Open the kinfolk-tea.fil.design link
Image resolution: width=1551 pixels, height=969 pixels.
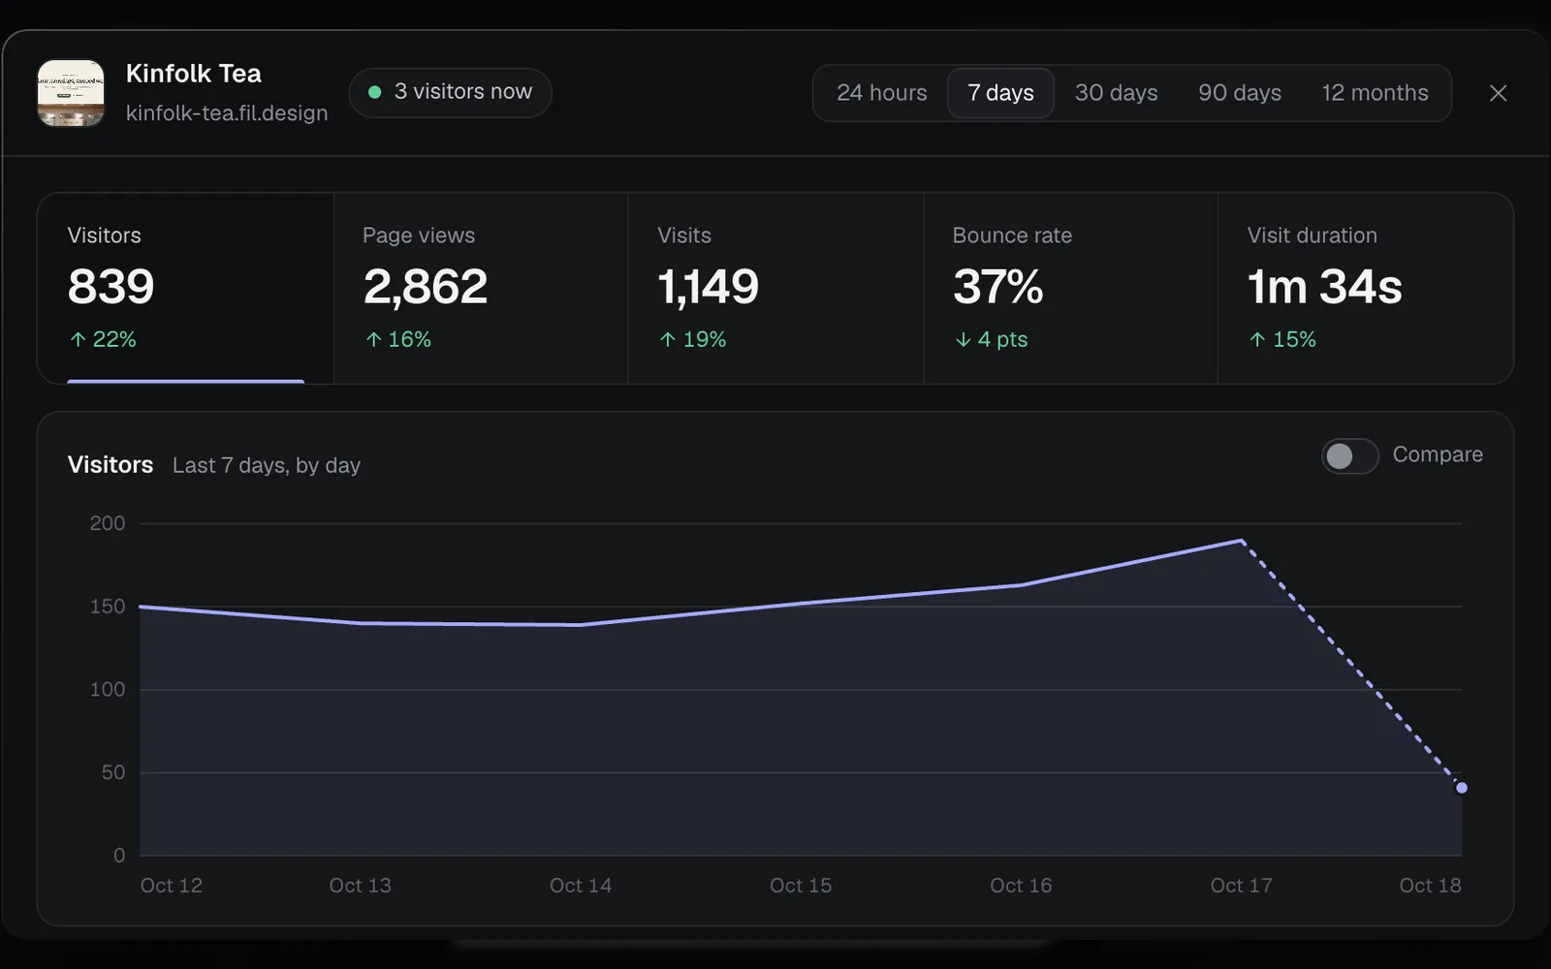pyautogui.click(x=227, y=113)
